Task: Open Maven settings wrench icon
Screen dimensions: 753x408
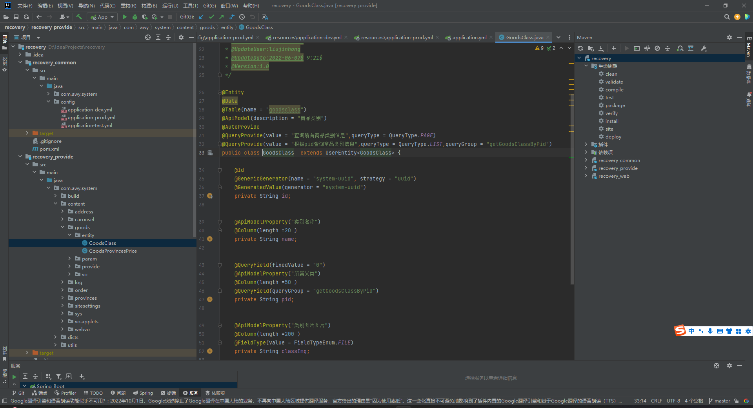Action: (704, 48)
